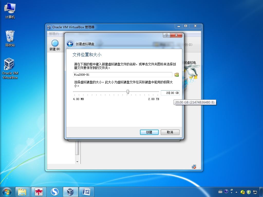Click in the 20.00 GB size field
263x197 pixels.
pos(170,93)
